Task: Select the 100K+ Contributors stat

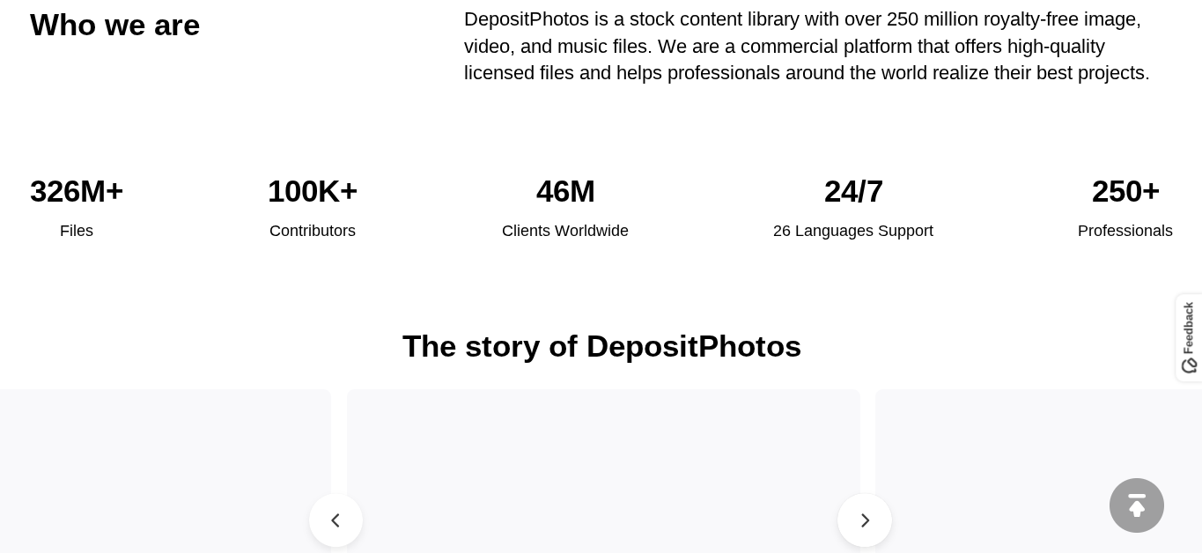Action: [x=313, y=191]
